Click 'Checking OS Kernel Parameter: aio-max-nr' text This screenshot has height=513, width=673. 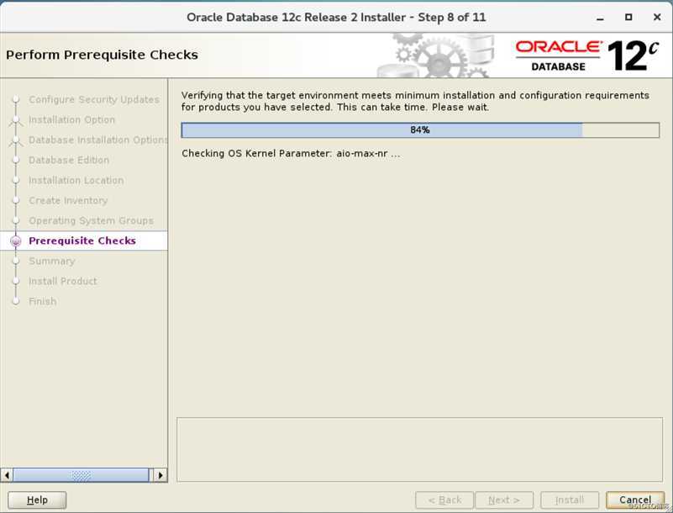[x=291, y=153]
